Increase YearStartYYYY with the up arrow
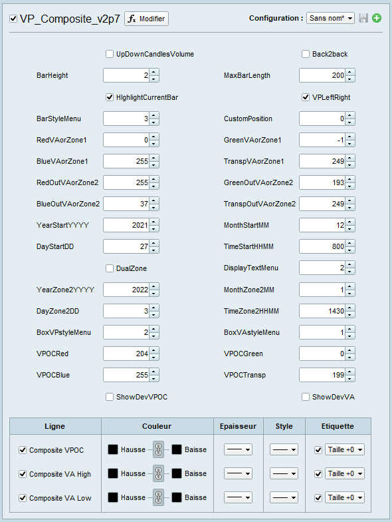This screenshot has height=522, width=392. pos(154,222)
